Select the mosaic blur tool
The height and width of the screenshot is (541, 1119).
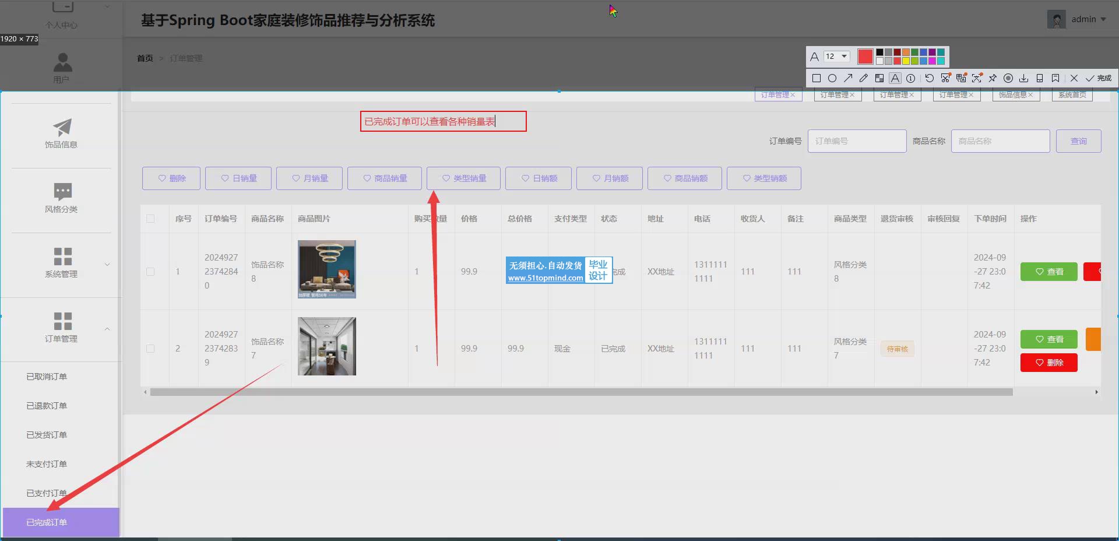click(x=879, y=78)
